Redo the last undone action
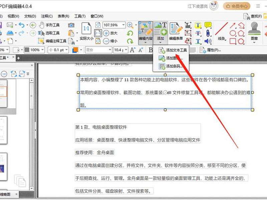The image size is (267, 200). point(21,33)
